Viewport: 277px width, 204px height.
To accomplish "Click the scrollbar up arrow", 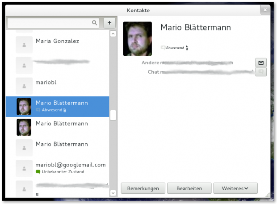I will tap(113, 34).
